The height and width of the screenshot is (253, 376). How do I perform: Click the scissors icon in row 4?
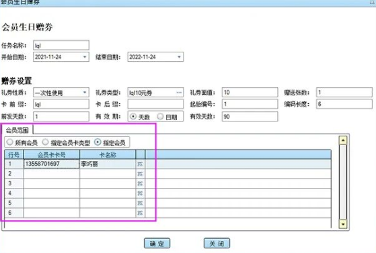140,193
